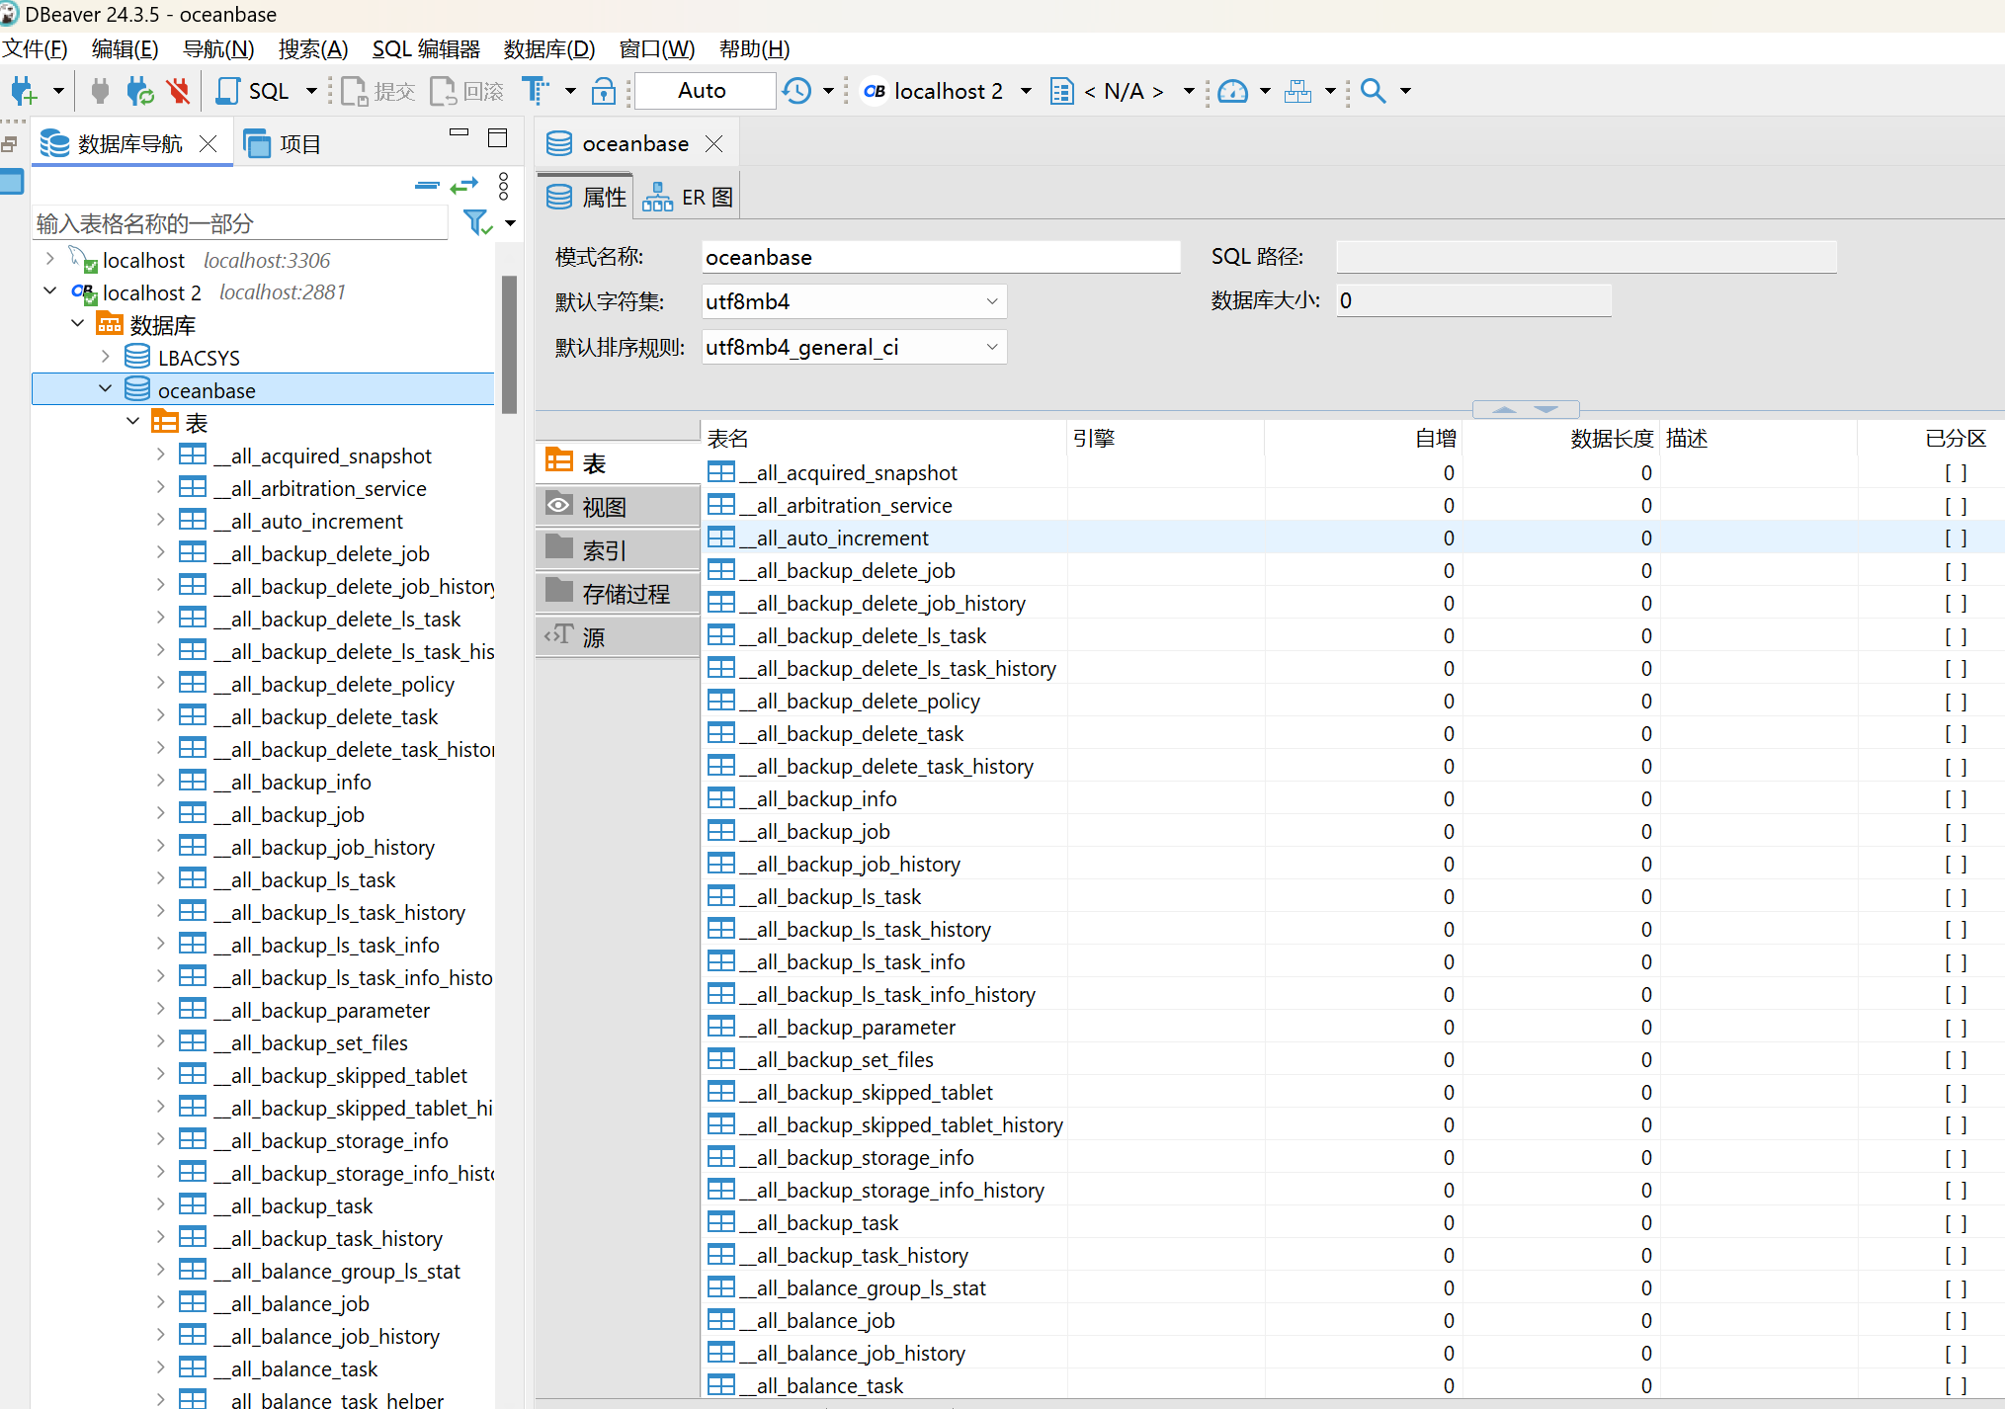Viewport: 2005px width, 1409px height.
Task: Open the default charset utf8mb4 dropdown
Action: tap(991, 301)
